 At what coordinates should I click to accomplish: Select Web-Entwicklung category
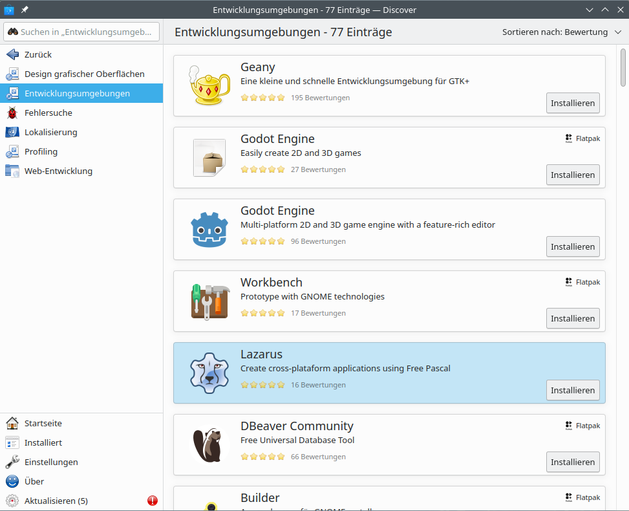pos(58,171)
